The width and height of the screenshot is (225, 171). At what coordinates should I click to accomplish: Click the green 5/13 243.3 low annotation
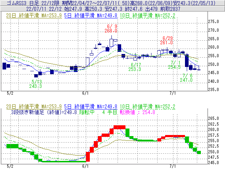(x=36, y=84)
